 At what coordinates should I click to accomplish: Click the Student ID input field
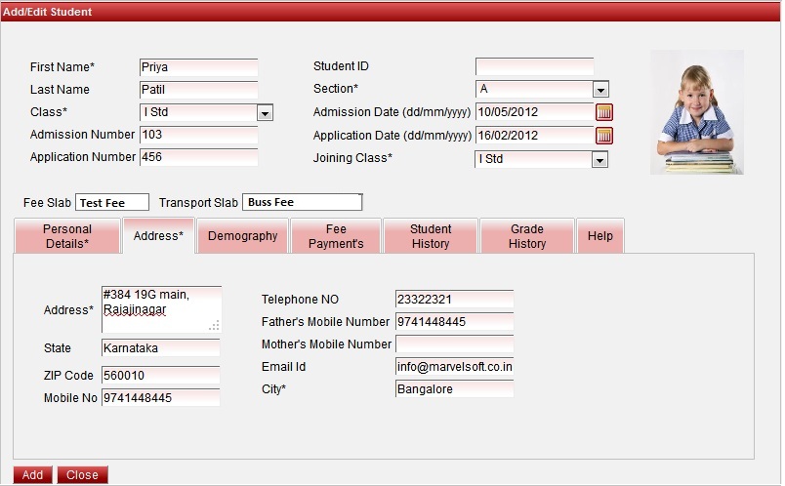pos(534,66)
